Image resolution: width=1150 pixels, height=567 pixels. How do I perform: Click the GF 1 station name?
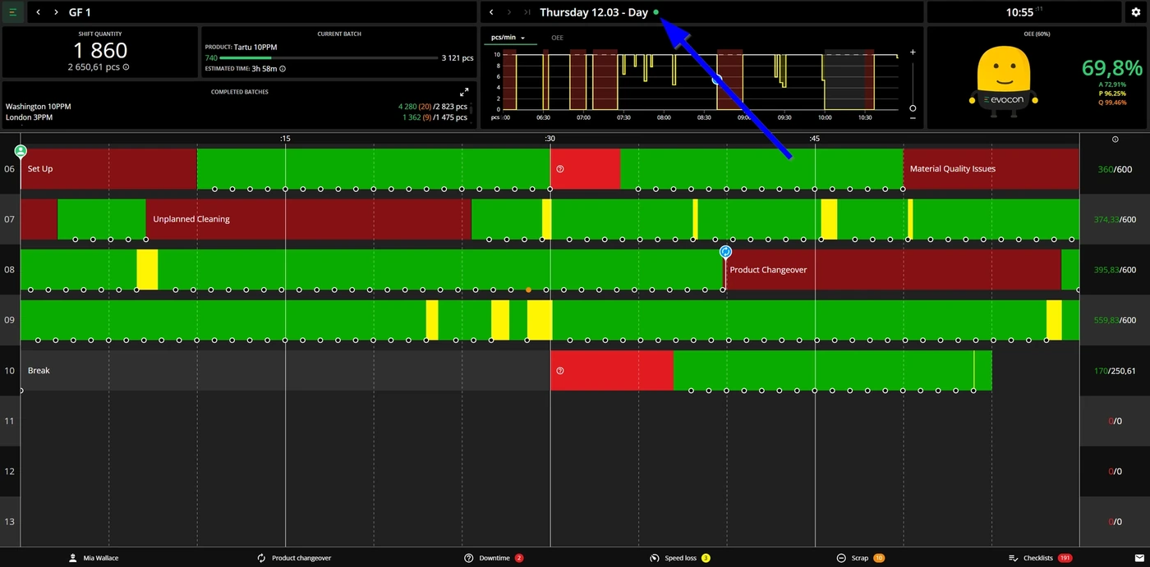point(80,12)
